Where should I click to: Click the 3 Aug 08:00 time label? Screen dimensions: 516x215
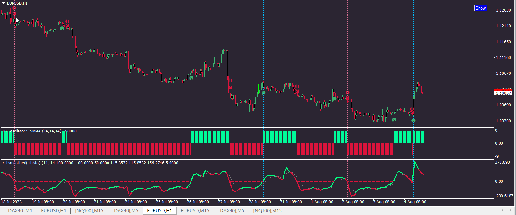click(384, 202)
